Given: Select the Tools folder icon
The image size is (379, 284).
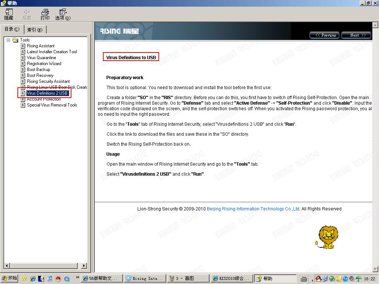Looking at the screenshot, I should pyautogui.click(x=15, y=40).
